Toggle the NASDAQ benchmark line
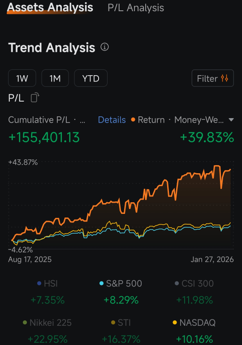Screen dimensions: 242x345 click(x=194, y=323)
